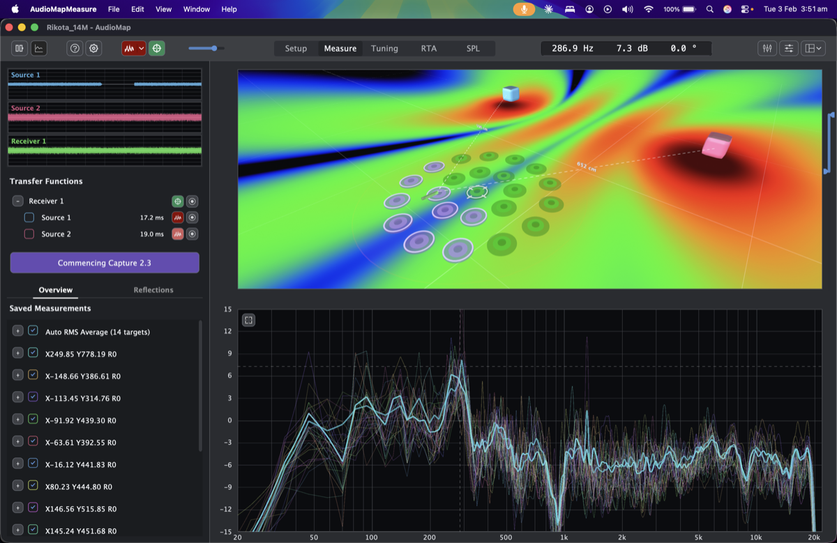The width and height of the screenshot is (837, 543).
Task: Click the 286.9 Hz readout field
Action: click(573, 48)
